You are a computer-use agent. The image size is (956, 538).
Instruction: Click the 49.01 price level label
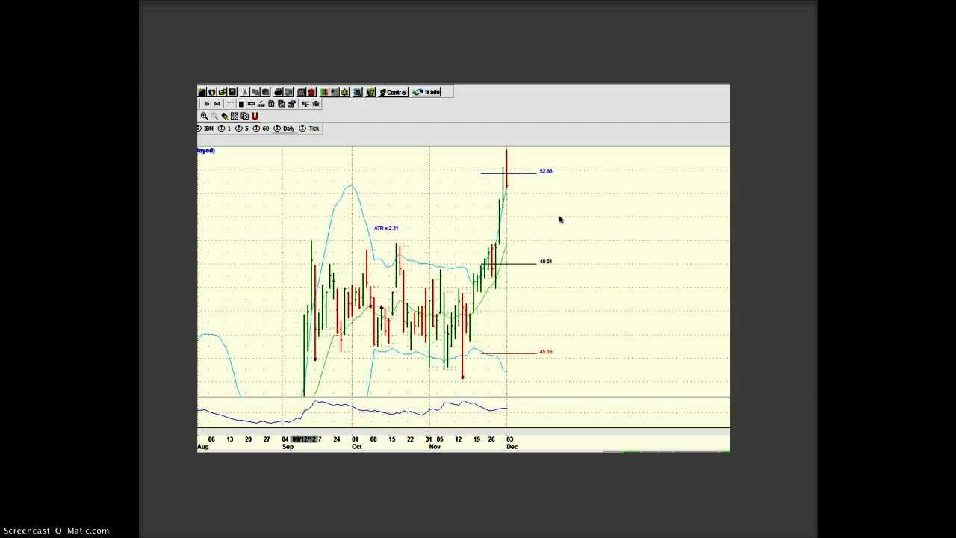point(546,262)
